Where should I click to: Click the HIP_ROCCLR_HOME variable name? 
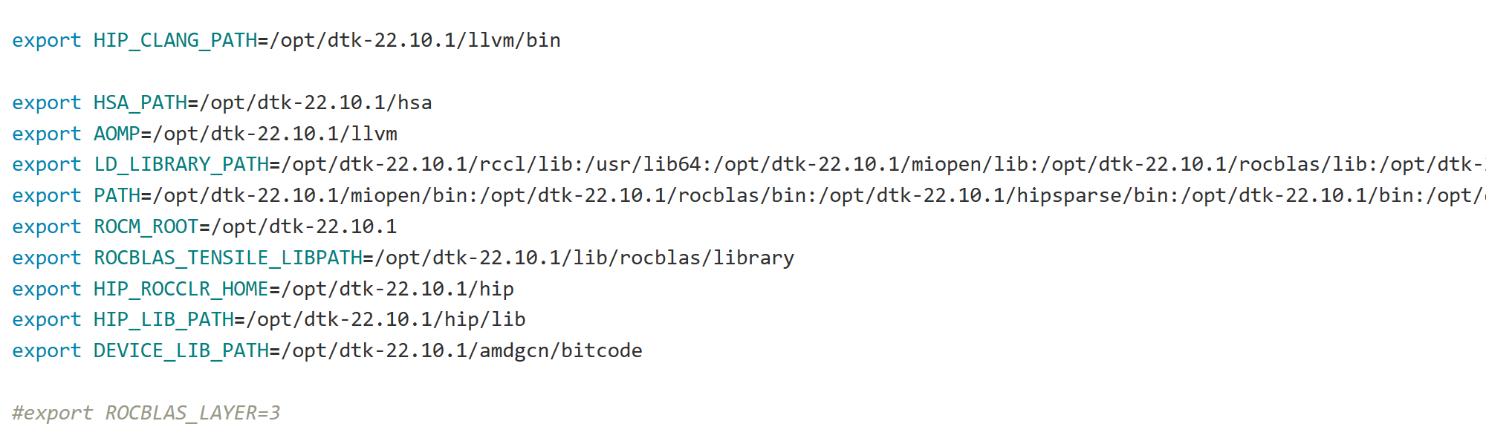[x=181, y=289]
